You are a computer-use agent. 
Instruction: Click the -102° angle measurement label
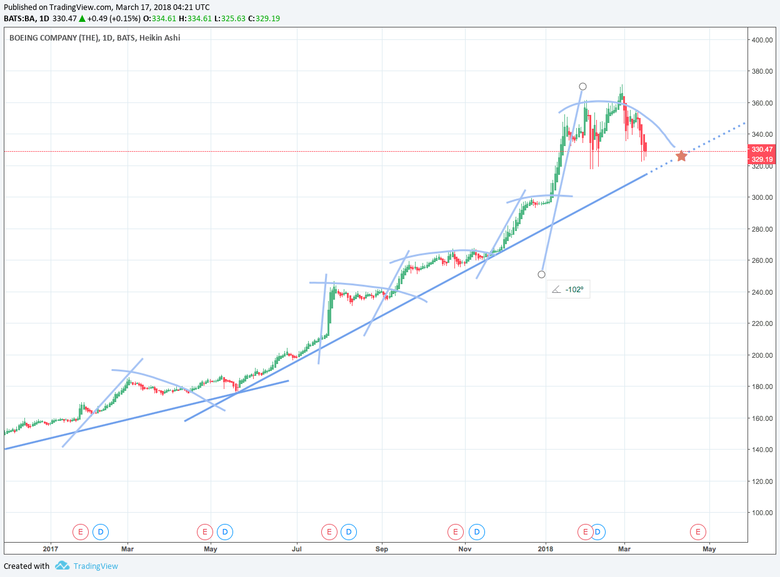568,290
